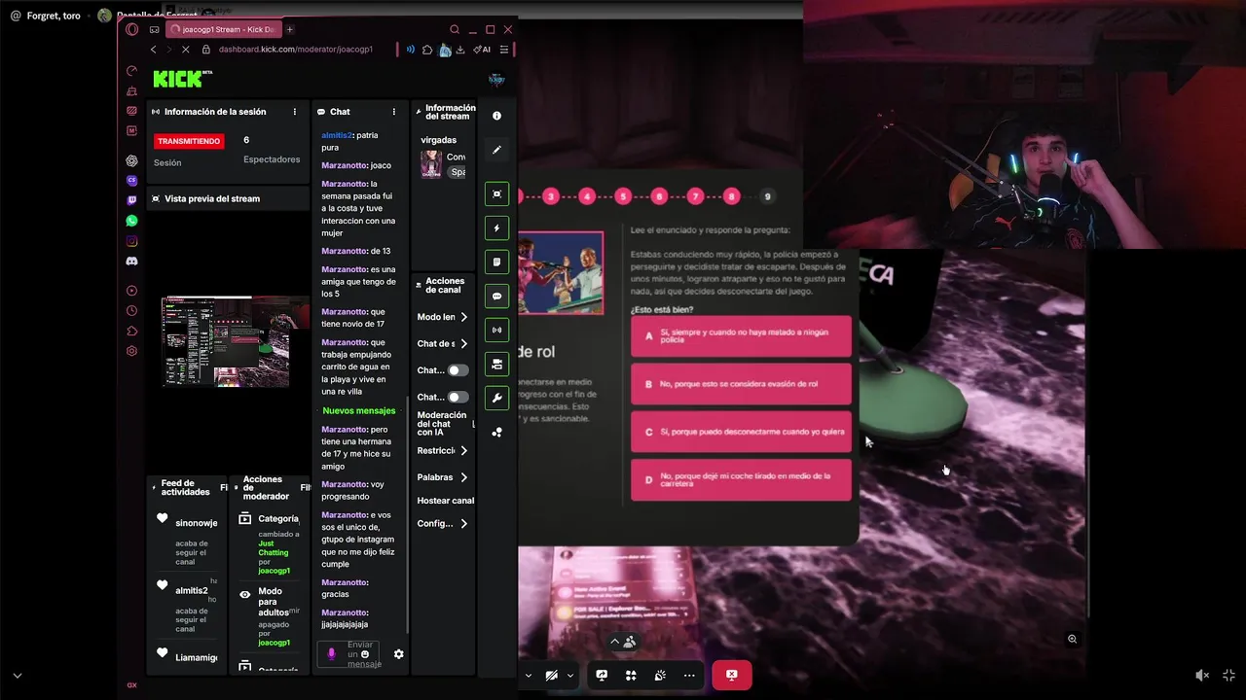The image size is (1246, 700).
Task: Open the Chat panel three-dot menu
Action: [x=394, y=112]
